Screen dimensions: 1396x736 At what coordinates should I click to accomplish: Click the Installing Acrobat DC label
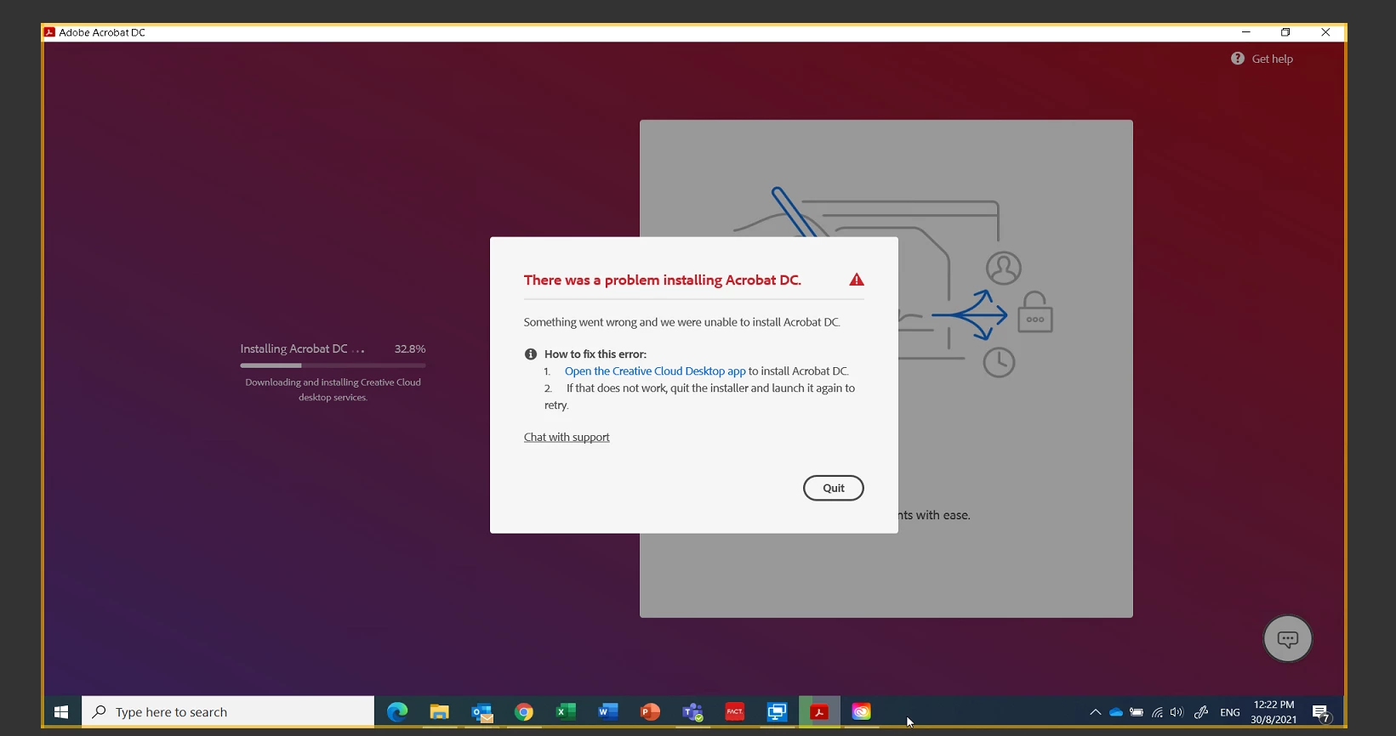pyautogui.click(x=293, y=349)
